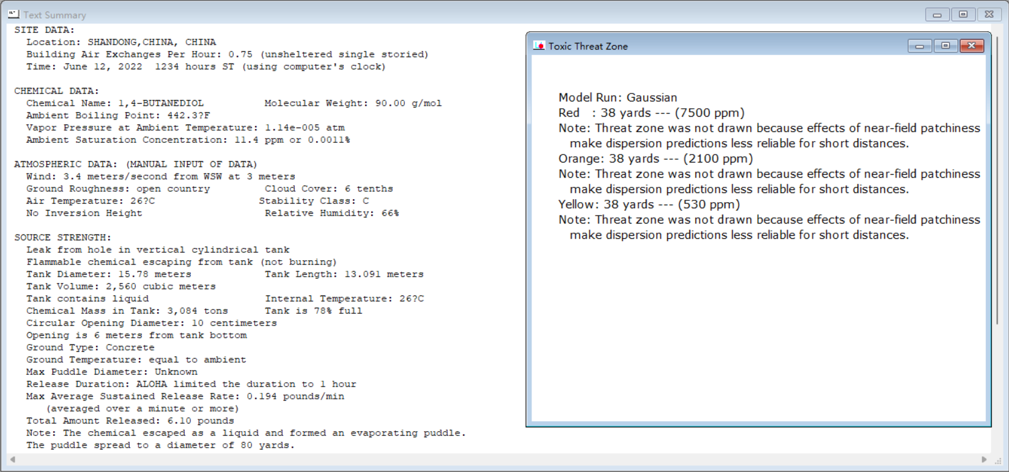Click the 'Flammable chemical escaping from tank' line
This screenshot has width=1009, height=472.
[182, 262]
